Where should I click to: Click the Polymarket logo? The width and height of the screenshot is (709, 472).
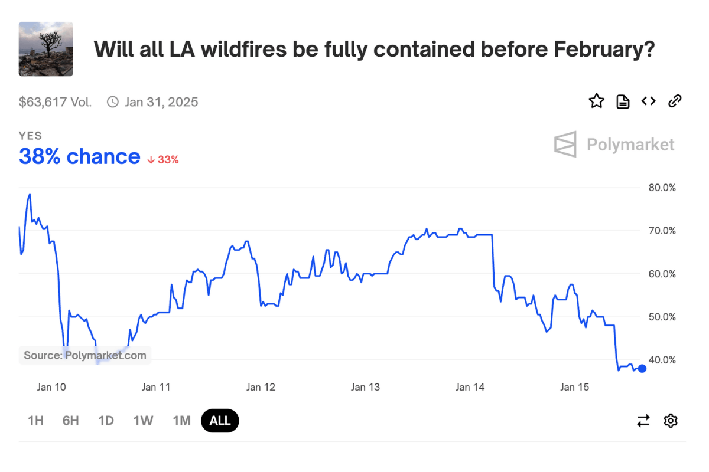(x=614, y=145)
